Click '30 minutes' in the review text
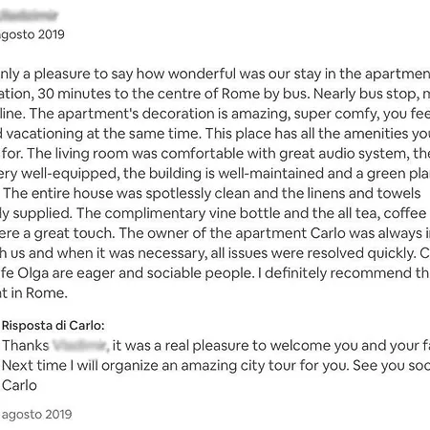The width and height of the screenshot is (430, 430). pyautogui.click(x=75, y=94)
